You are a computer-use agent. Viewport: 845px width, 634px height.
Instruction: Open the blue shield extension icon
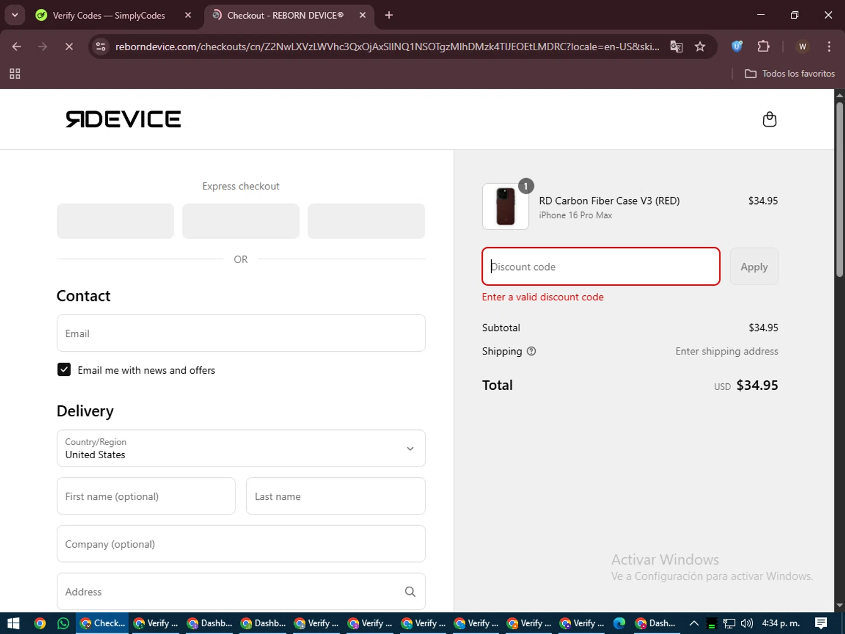pyautogui.click(x=737, y=47)
